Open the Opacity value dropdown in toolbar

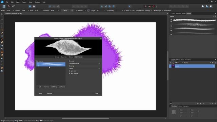[28, 11]
